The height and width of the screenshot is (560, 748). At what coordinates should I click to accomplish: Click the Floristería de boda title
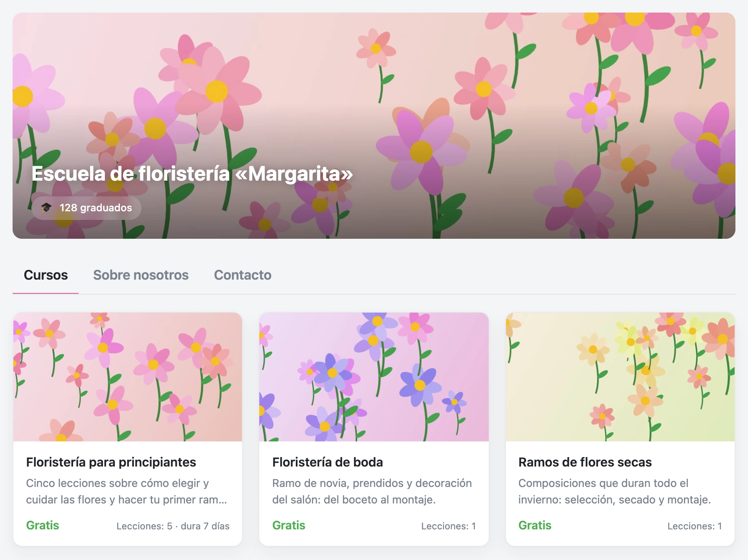coord(327,462)
